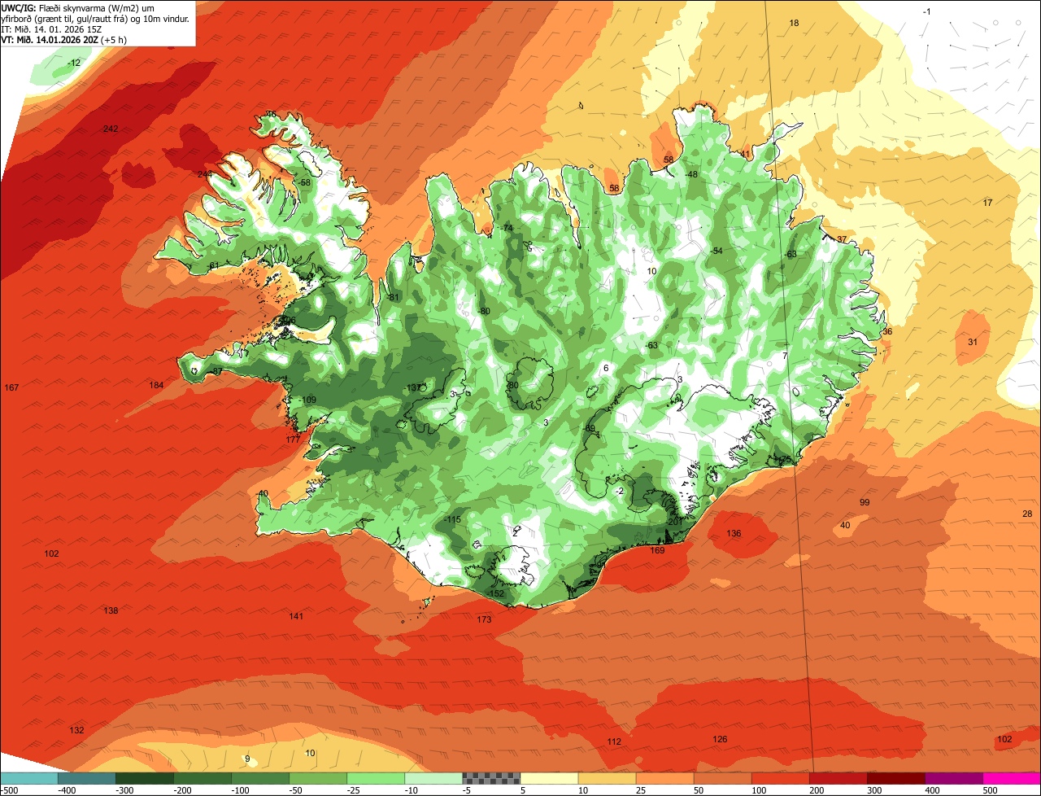Click the map value 242
This screenshot has height=796, width=1041.
pos(111,129)
